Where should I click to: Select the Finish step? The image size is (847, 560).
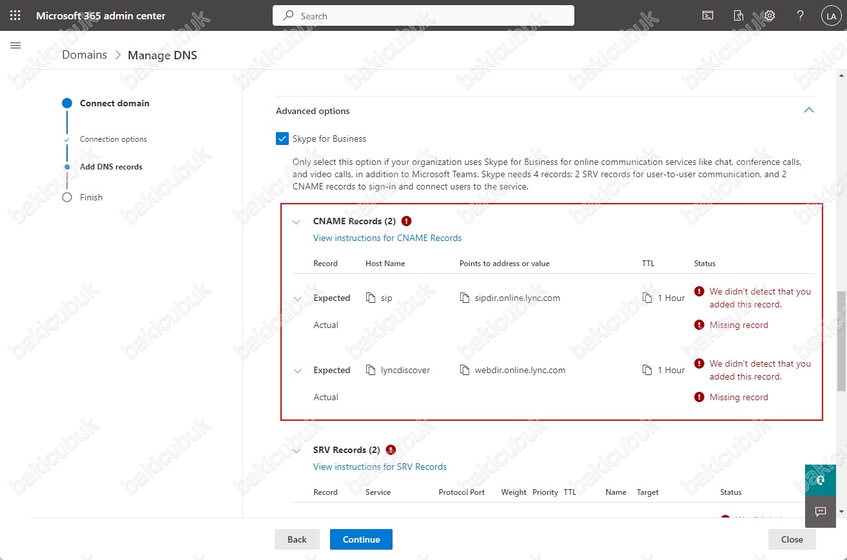point(91,197)
